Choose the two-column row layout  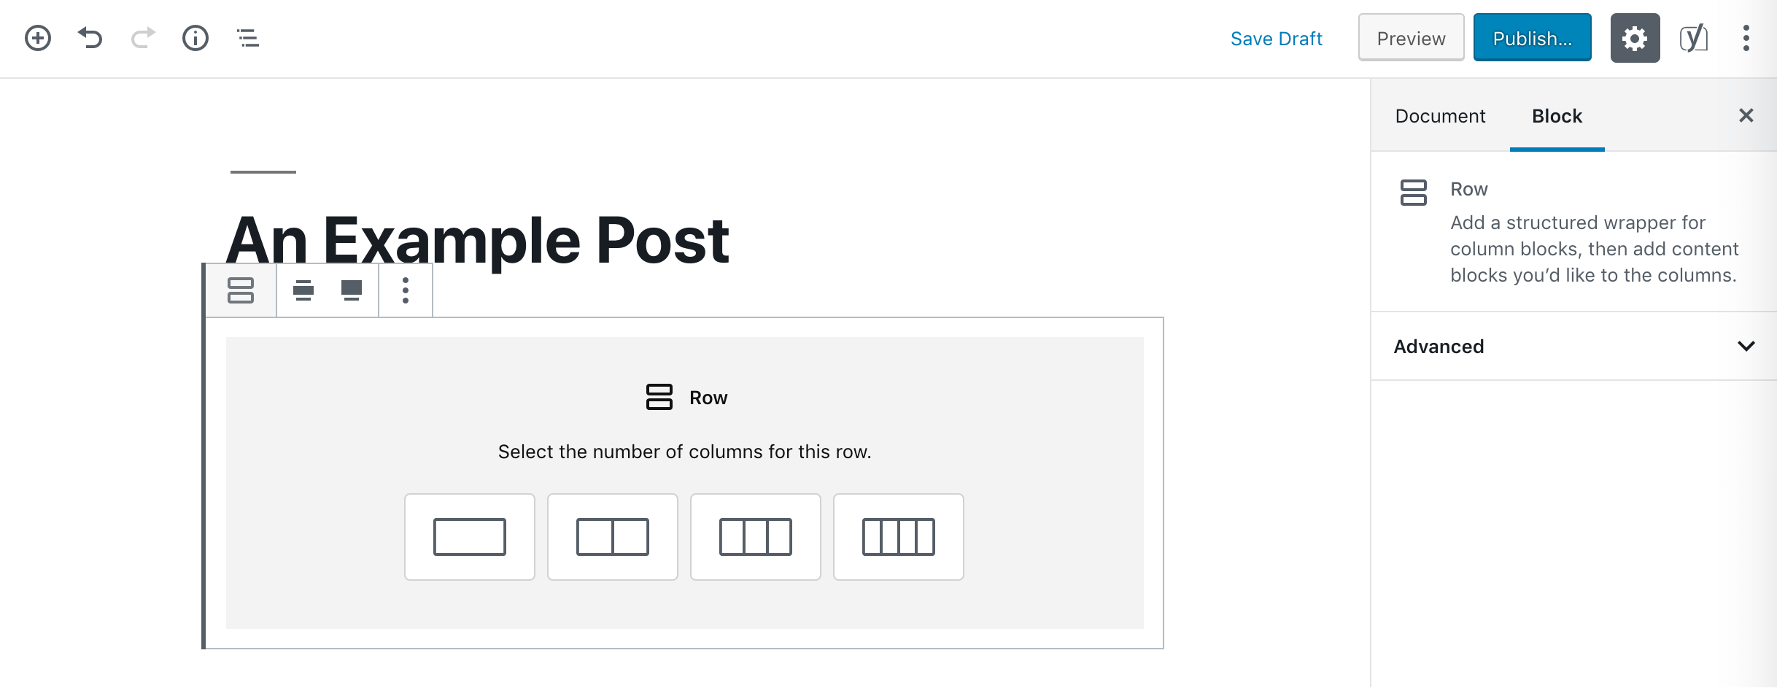point(613,537)
